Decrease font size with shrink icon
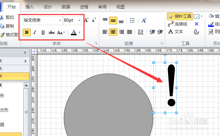The image size is (220, 136). (94, 20)
